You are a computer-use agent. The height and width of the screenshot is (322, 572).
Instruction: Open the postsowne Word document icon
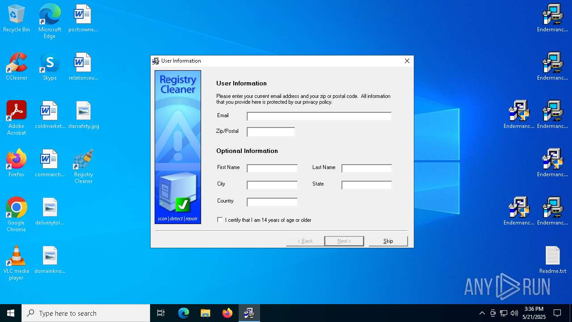pos(83,19)
